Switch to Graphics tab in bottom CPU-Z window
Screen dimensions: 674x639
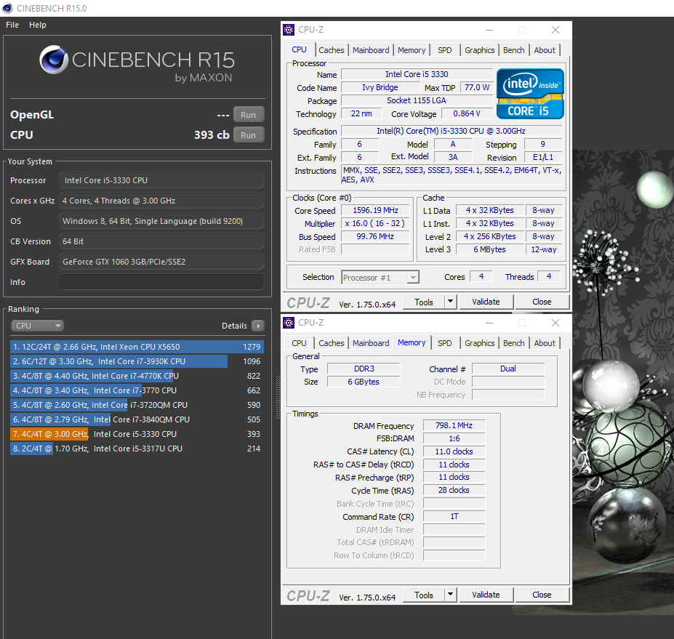pyautogui.click(x=479, y=343)
